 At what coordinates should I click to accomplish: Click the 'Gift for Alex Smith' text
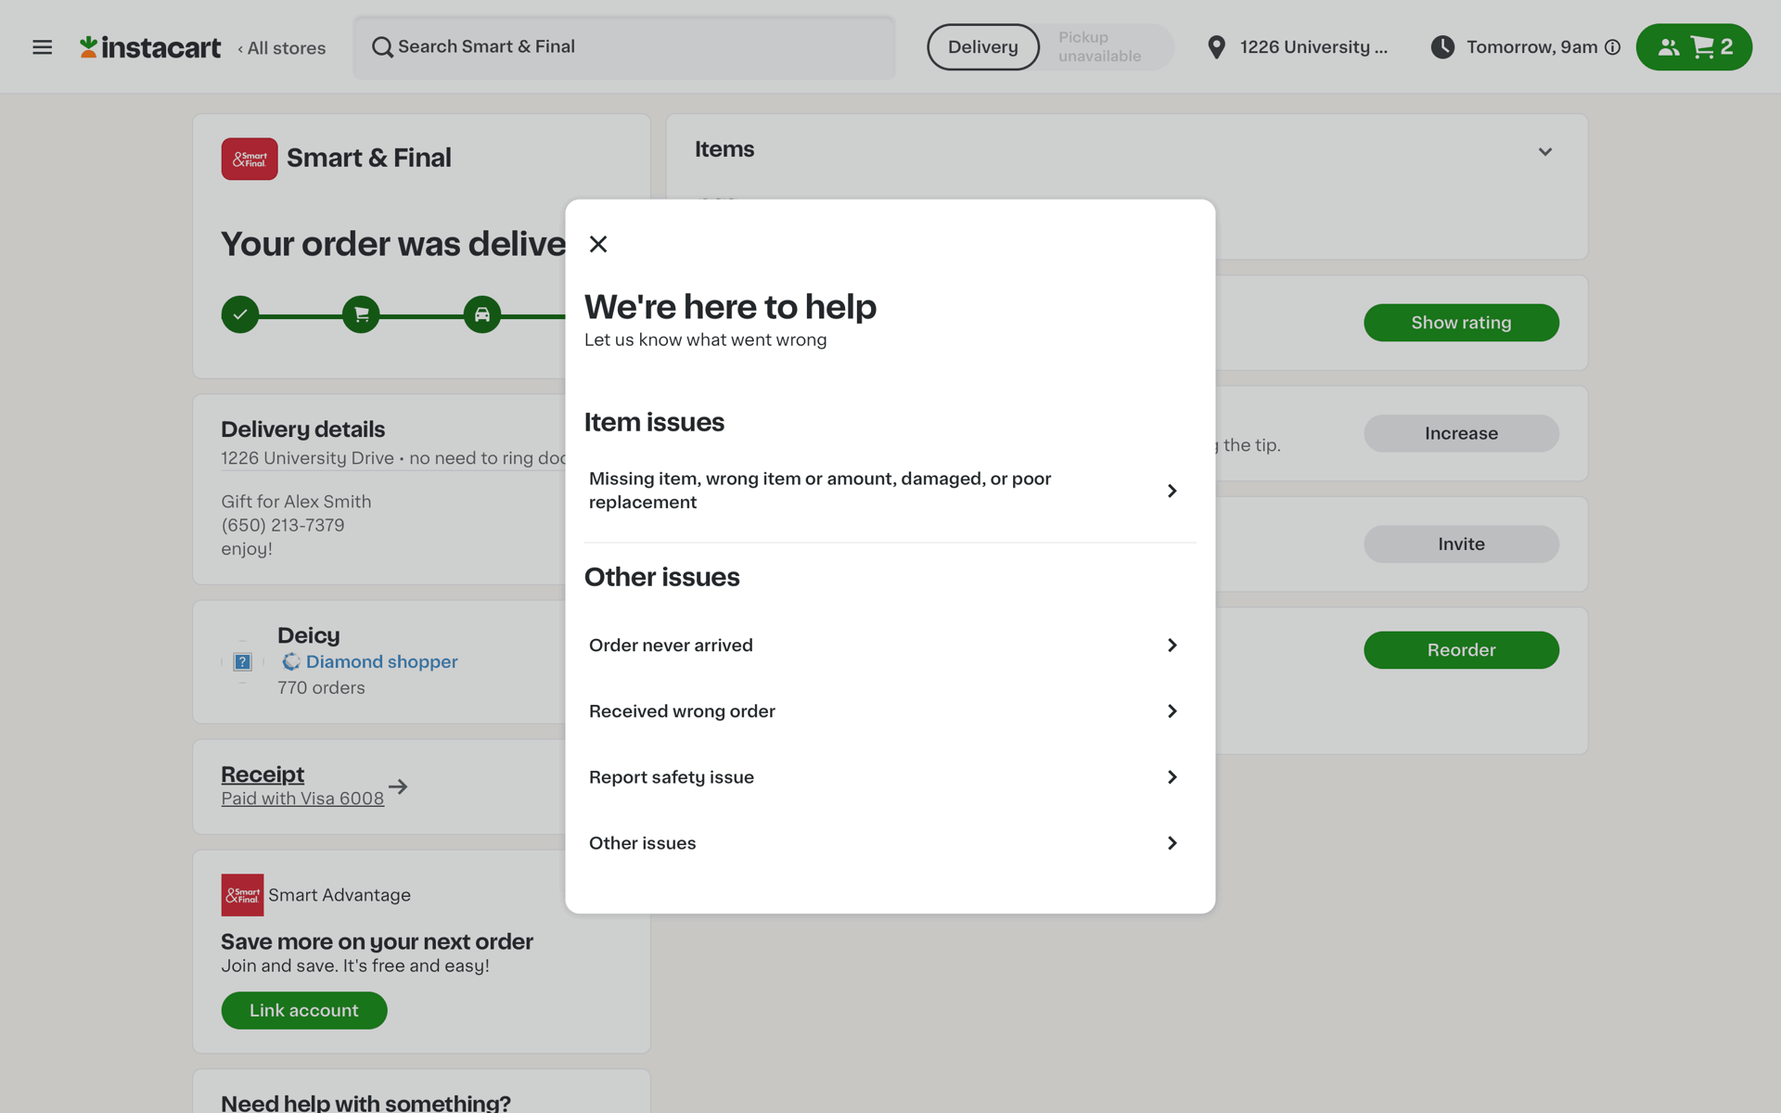pos(296,502)
